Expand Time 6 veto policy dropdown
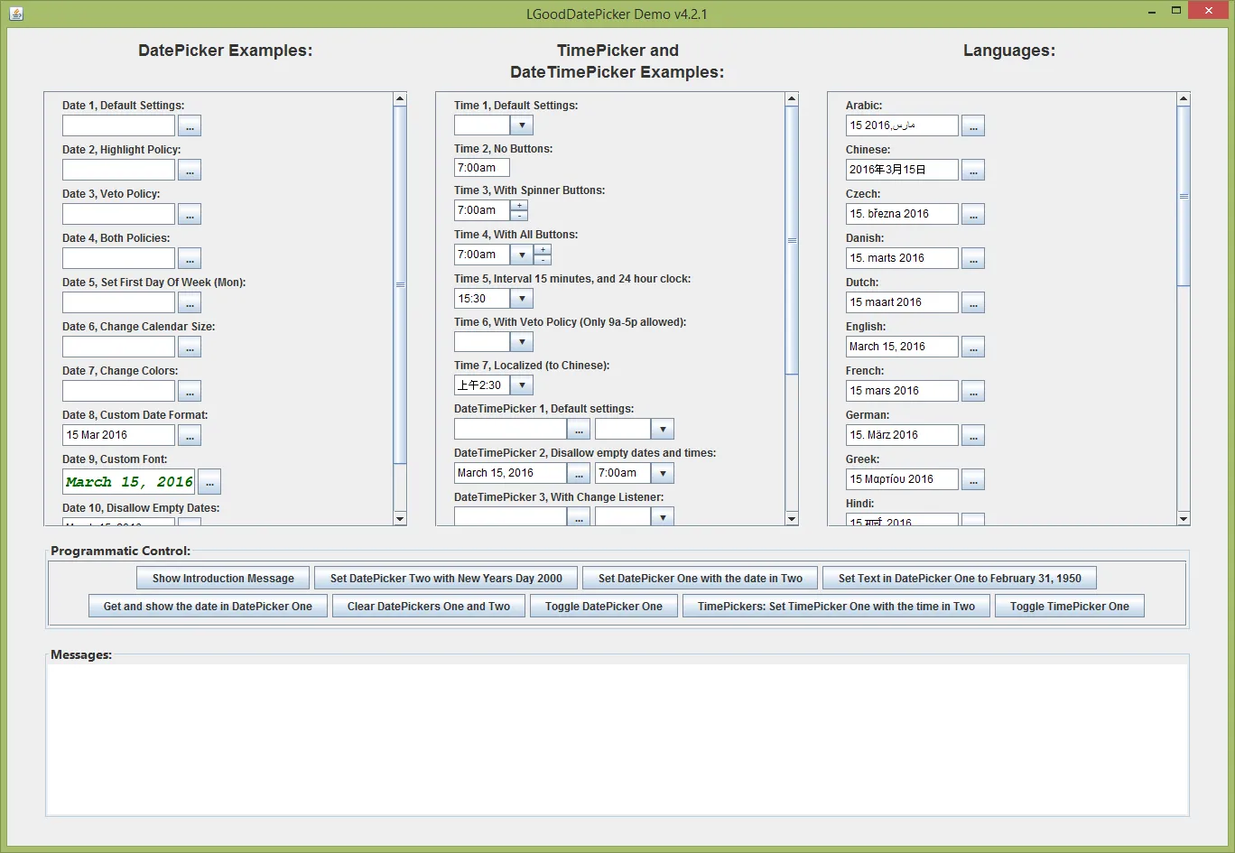This screenshot has width=1235, height=853. [x=522, y=342]
